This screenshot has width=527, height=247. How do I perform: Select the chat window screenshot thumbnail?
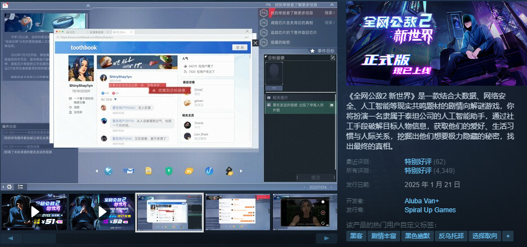(237, 212)
